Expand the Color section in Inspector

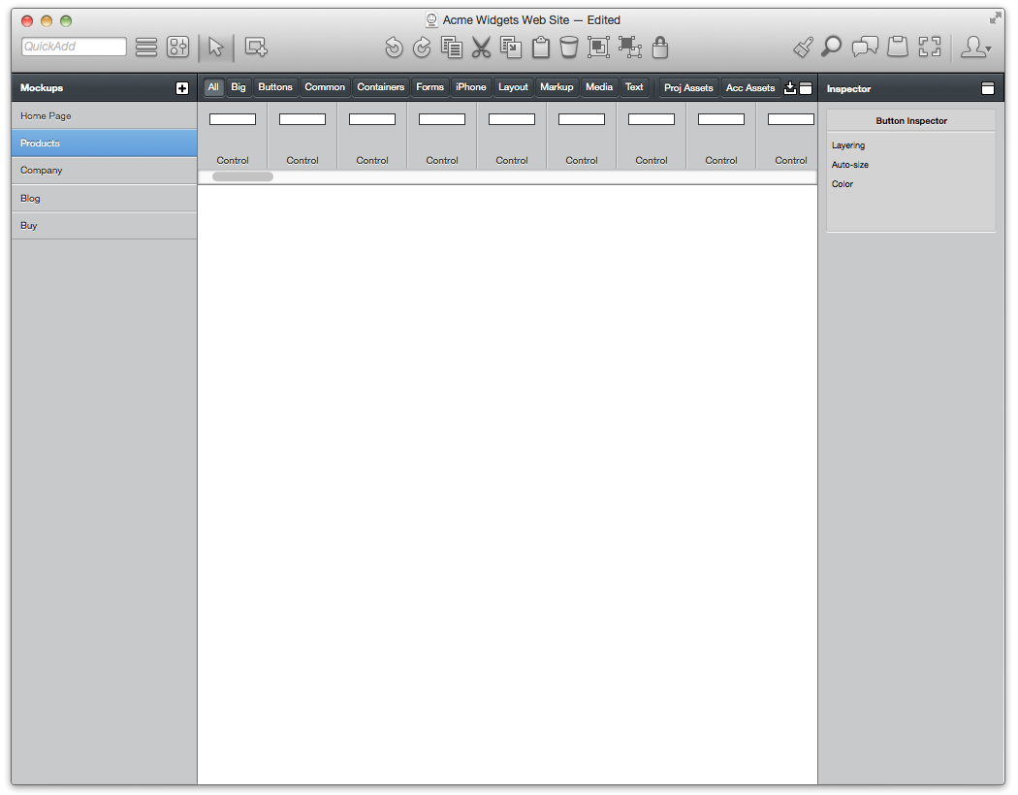(x=843, y=184)
